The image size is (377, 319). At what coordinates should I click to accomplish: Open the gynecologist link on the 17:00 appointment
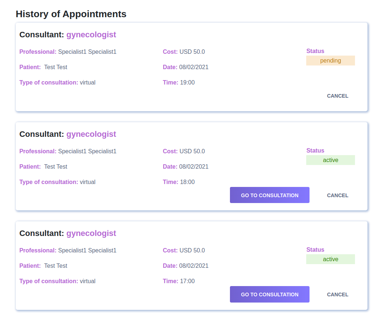point(91,233)
